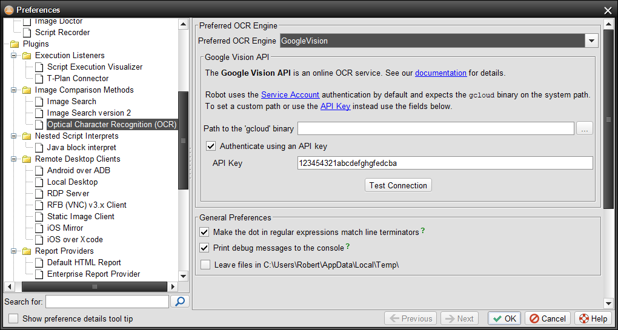This screenshot has width=618, height=330.
Task: Click the Image Search version 2 page icon
Action: [x=39, y=113]
